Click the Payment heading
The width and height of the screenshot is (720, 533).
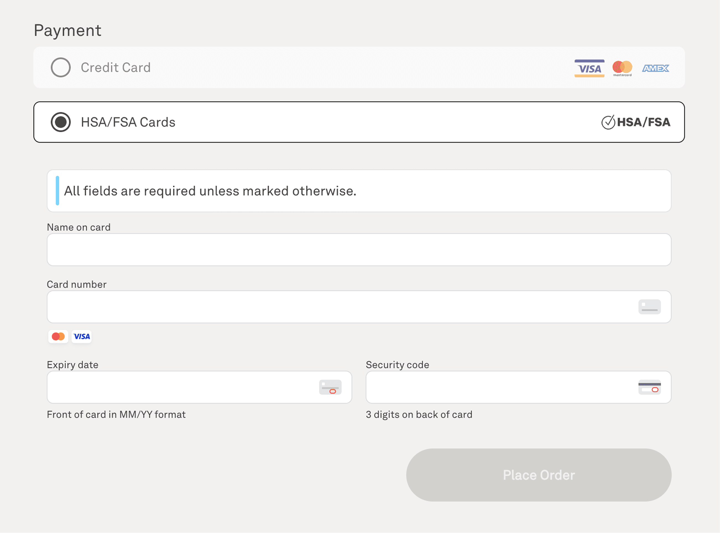coord(67,31)
